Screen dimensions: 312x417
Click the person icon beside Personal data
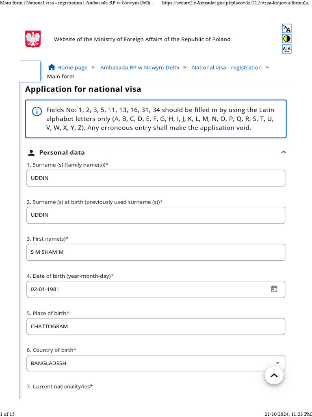[x=31, y=153]
